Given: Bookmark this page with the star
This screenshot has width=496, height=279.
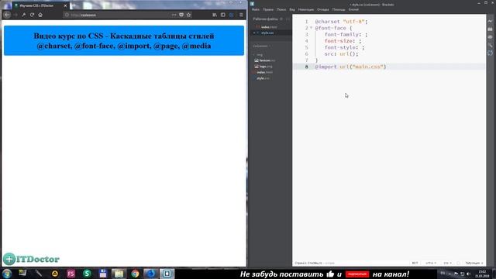Looking at the screenshot, I should click(x=188, y=15).
